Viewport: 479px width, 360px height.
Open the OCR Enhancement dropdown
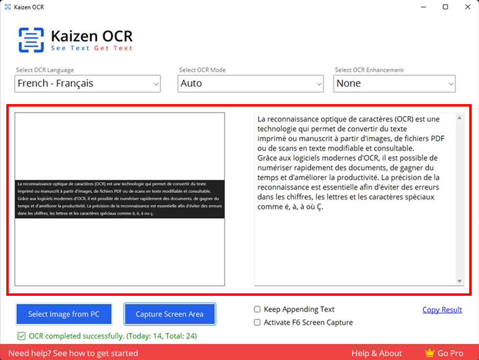tap(394, 84)
